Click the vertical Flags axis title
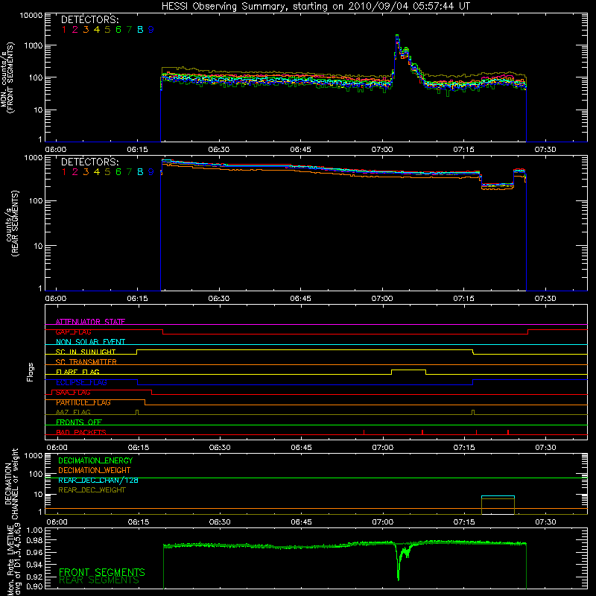This screenshot has width=596, height=596. click(x=31, y=372)
